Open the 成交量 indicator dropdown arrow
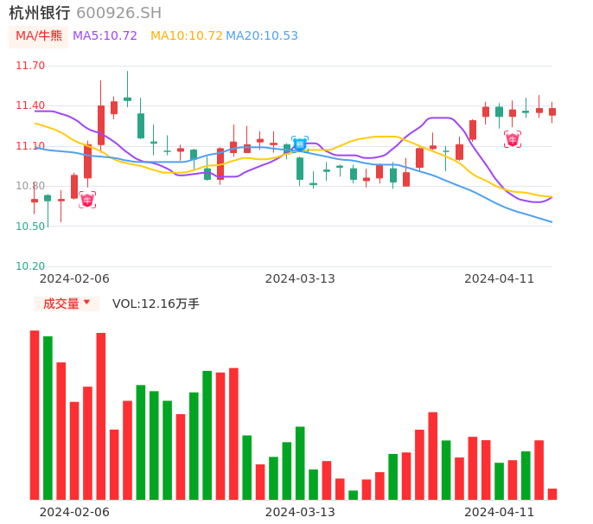 (x=86, y=303)
